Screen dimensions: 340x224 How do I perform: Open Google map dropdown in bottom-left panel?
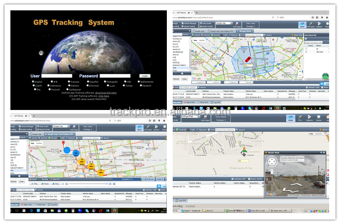[61, 127]
